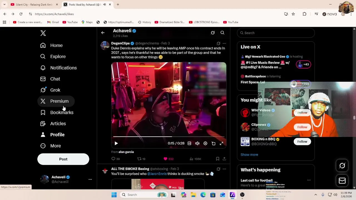Open tab search dropdown arrow

4,4
